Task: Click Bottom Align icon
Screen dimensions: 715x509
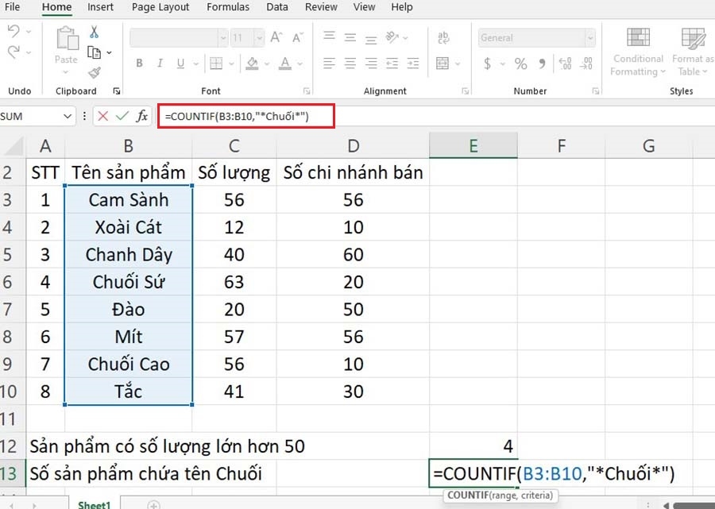Action: [x=371, y=39]
